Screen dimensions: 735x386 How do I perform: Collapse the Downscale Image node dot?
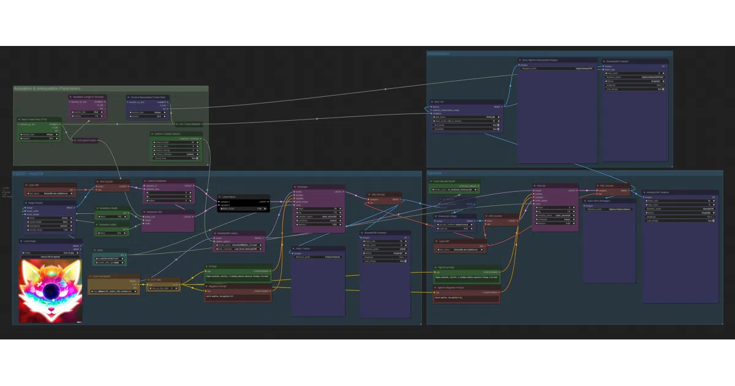coord(435,216)
